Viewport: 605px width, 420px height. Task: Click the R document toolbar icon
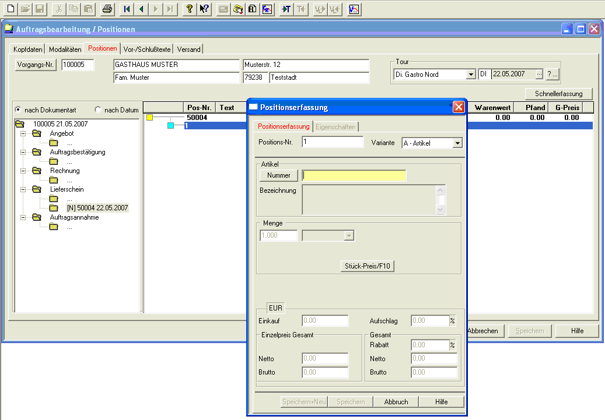tap(253, 9)
